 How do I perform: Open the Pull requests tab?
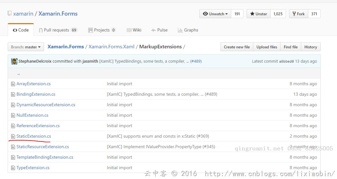point(58,30)
